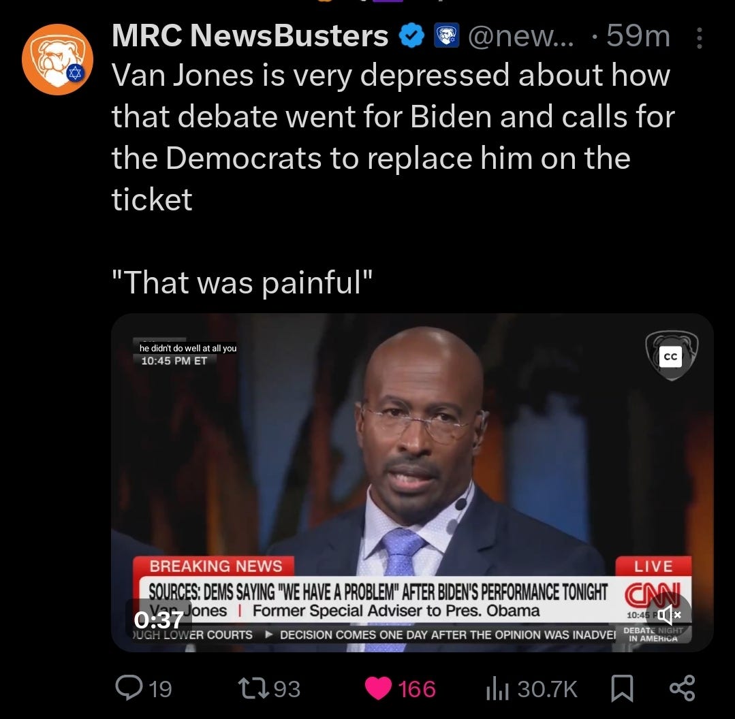Share the tweet via share icon
Viewport: 735px width, 719px height.
coord(682,688)
